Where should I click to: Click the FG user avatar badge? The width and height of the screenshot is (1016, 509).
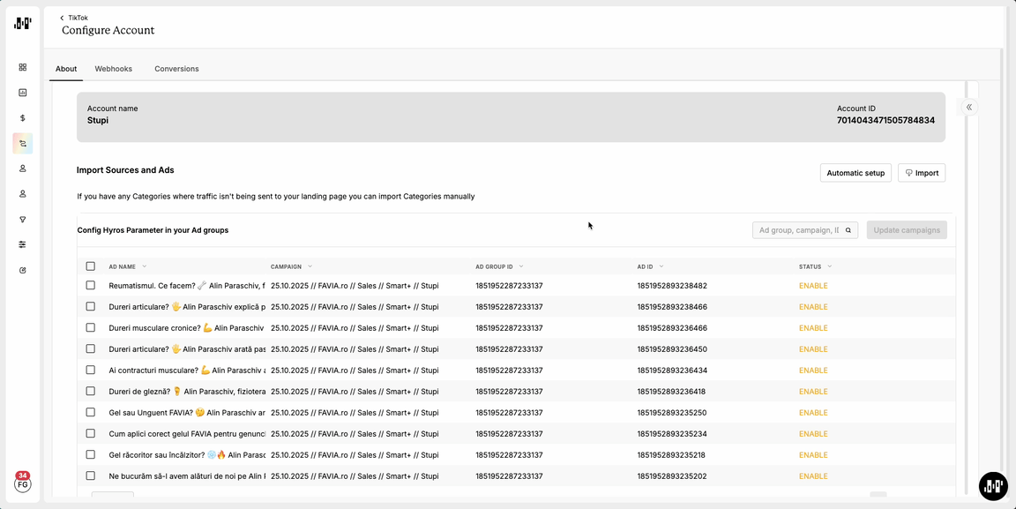(22, 484)
